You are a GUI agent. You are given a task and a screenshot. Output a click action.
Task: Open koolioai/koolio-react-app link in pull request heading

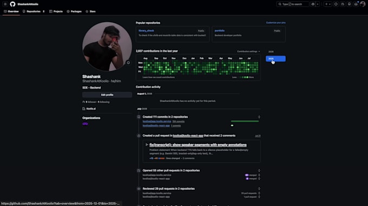(x=188, y=135)
